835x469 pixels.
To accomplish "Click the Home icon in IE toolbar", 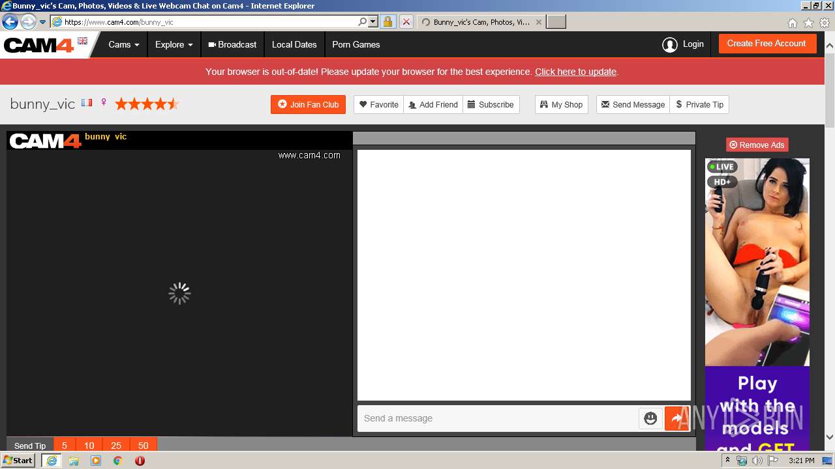I will [793, 23].
